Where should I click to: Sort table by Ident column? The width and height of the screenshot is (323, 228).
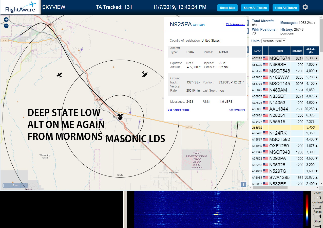click(280, 51)
